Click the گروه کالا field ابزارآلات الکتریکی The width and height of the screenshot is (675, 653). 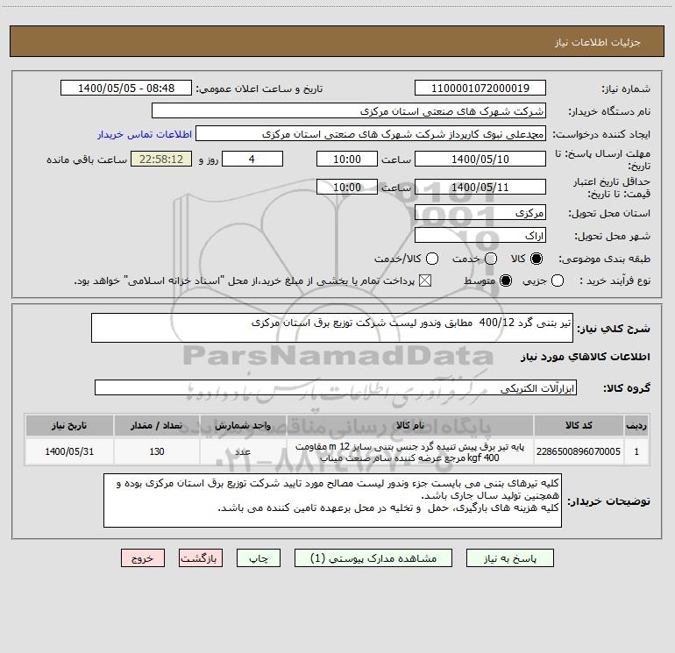336,387
